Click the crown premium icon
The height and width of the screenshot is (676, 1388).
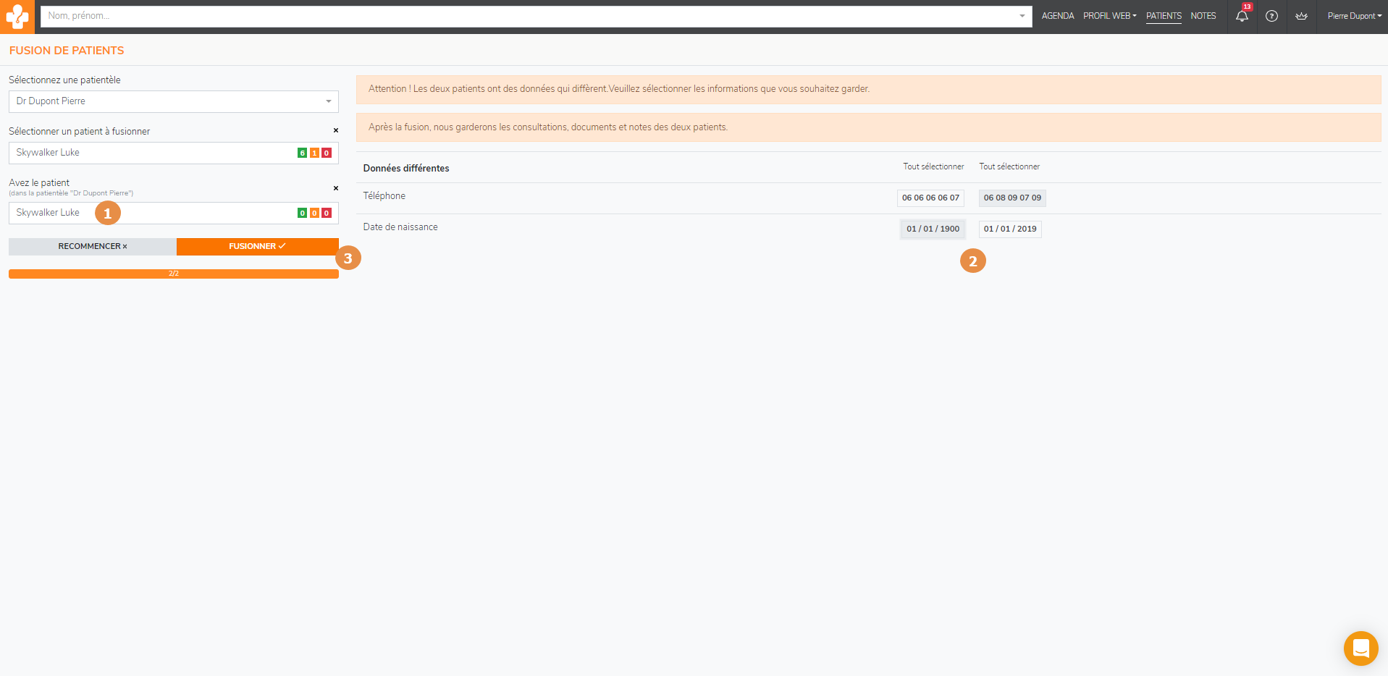click(1301, 16)
